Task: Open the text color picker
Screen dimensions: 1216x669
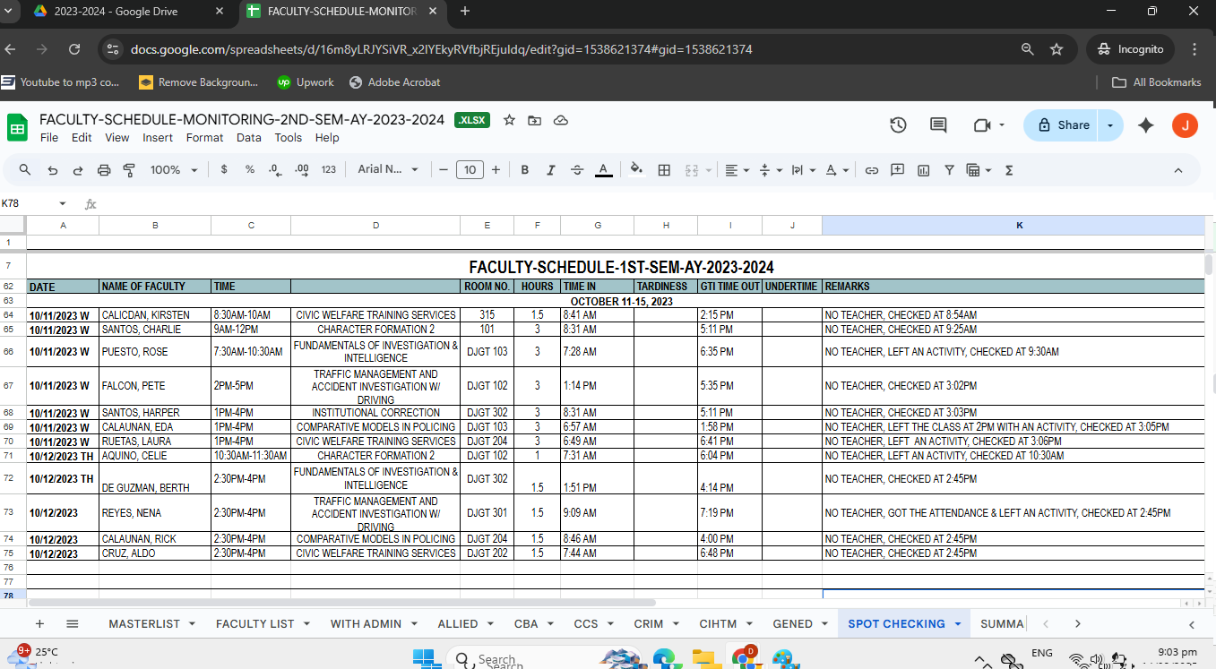Action: [604, 170]
